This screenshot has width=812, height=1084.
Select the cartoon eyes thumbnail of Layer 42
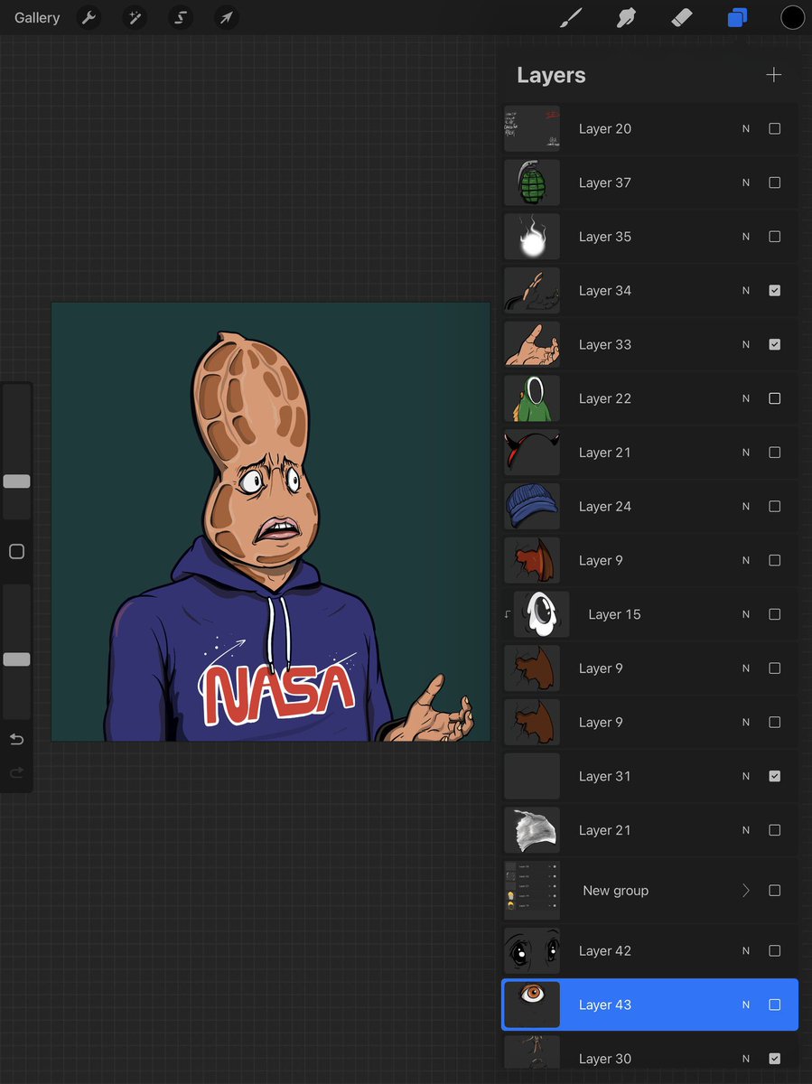click(x=532, y=951)
